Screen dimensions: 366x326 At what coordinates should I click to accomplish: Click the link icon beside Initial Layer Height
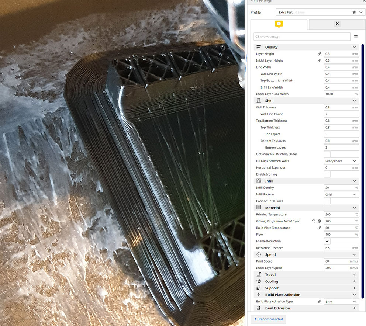click(x=319, y=60)
